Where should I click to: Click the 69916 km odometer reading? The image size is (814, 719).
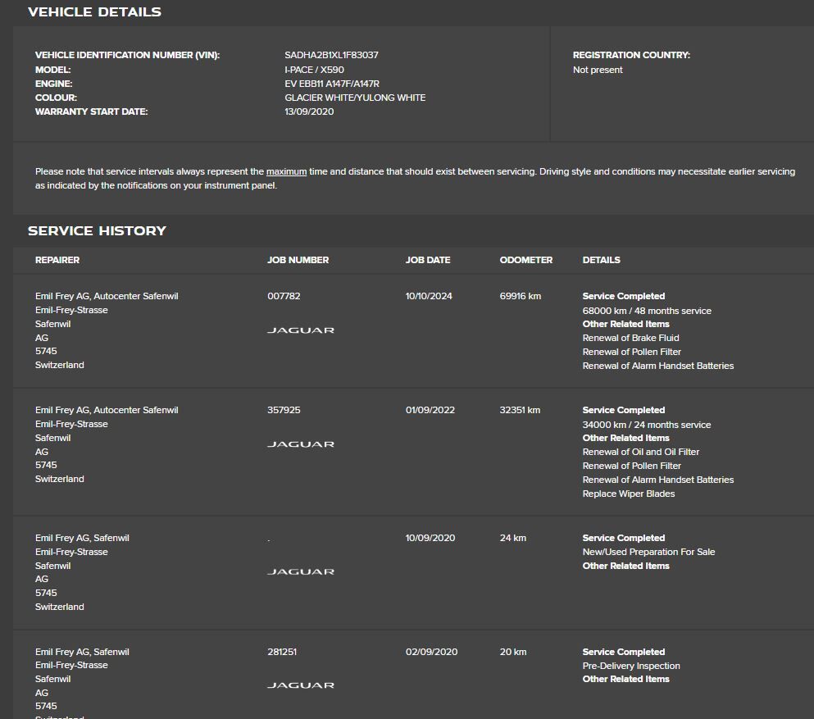[521, 297]
